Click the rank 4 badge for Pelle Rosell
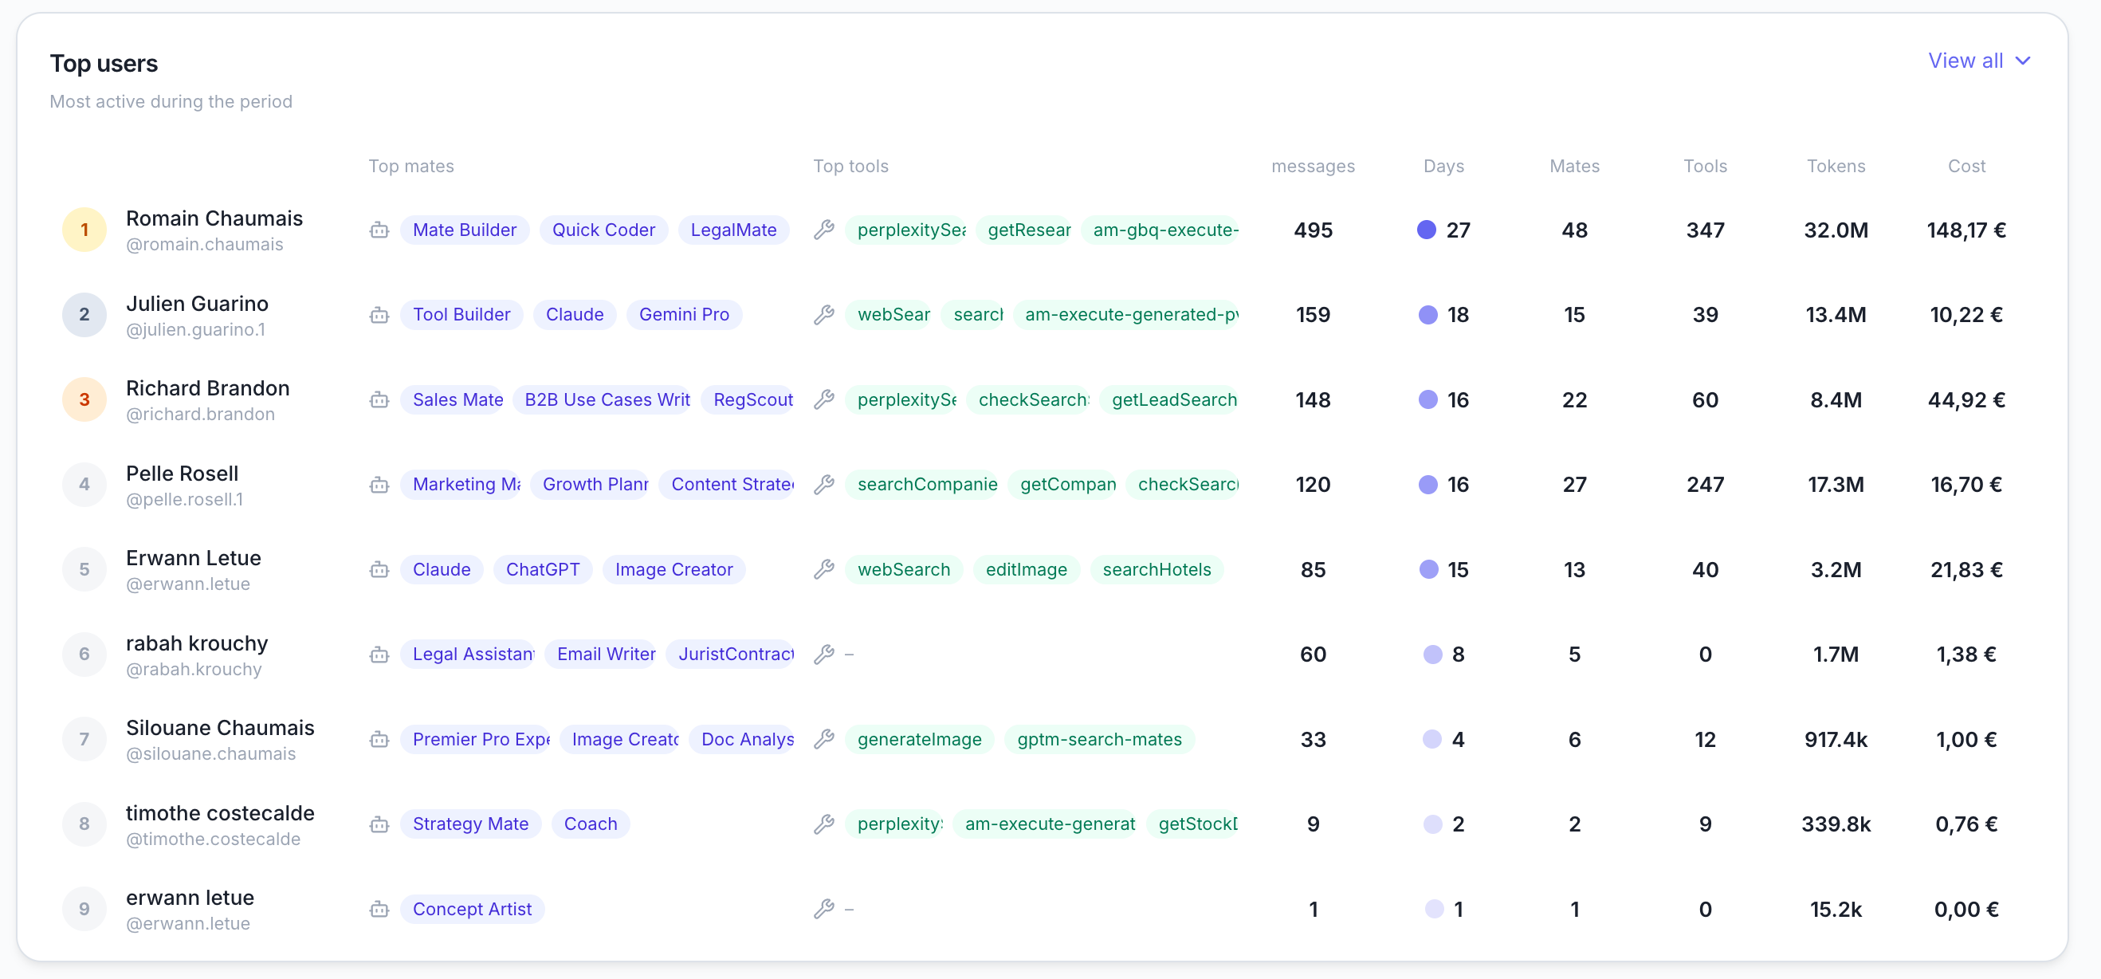This screenshot has height=979, width=2101. pos(84,485)
